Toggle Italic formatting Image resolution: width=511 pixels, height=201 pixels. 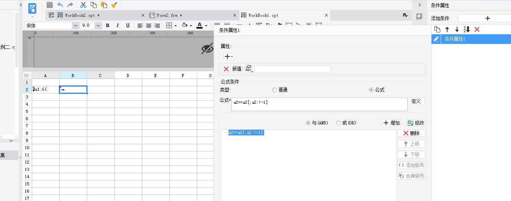point(117,26)
